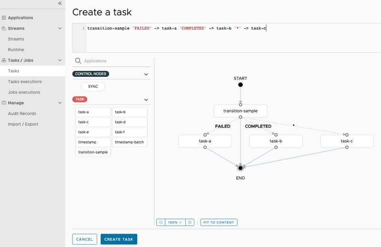Click the input port of task-c
Image resolution: width=381 pixels, height=247 pixels.
[x=347, y=135]
